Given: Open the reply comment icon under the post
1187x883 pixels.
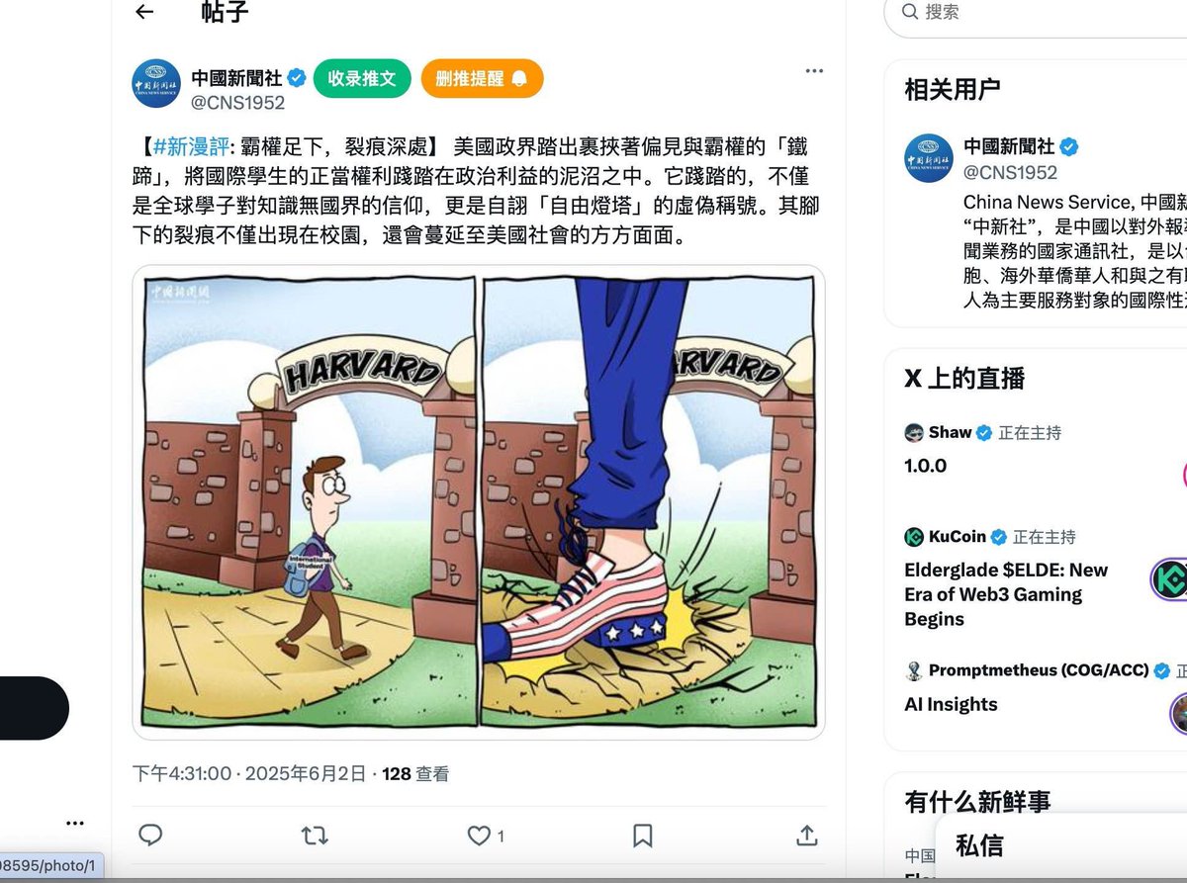Looking at the screenshot, I should (150, 836).
